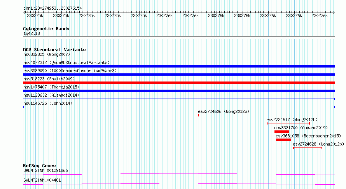
Task: Click the nsv518223 (Shaikh2009) label
Action: [x=49, y=79]
